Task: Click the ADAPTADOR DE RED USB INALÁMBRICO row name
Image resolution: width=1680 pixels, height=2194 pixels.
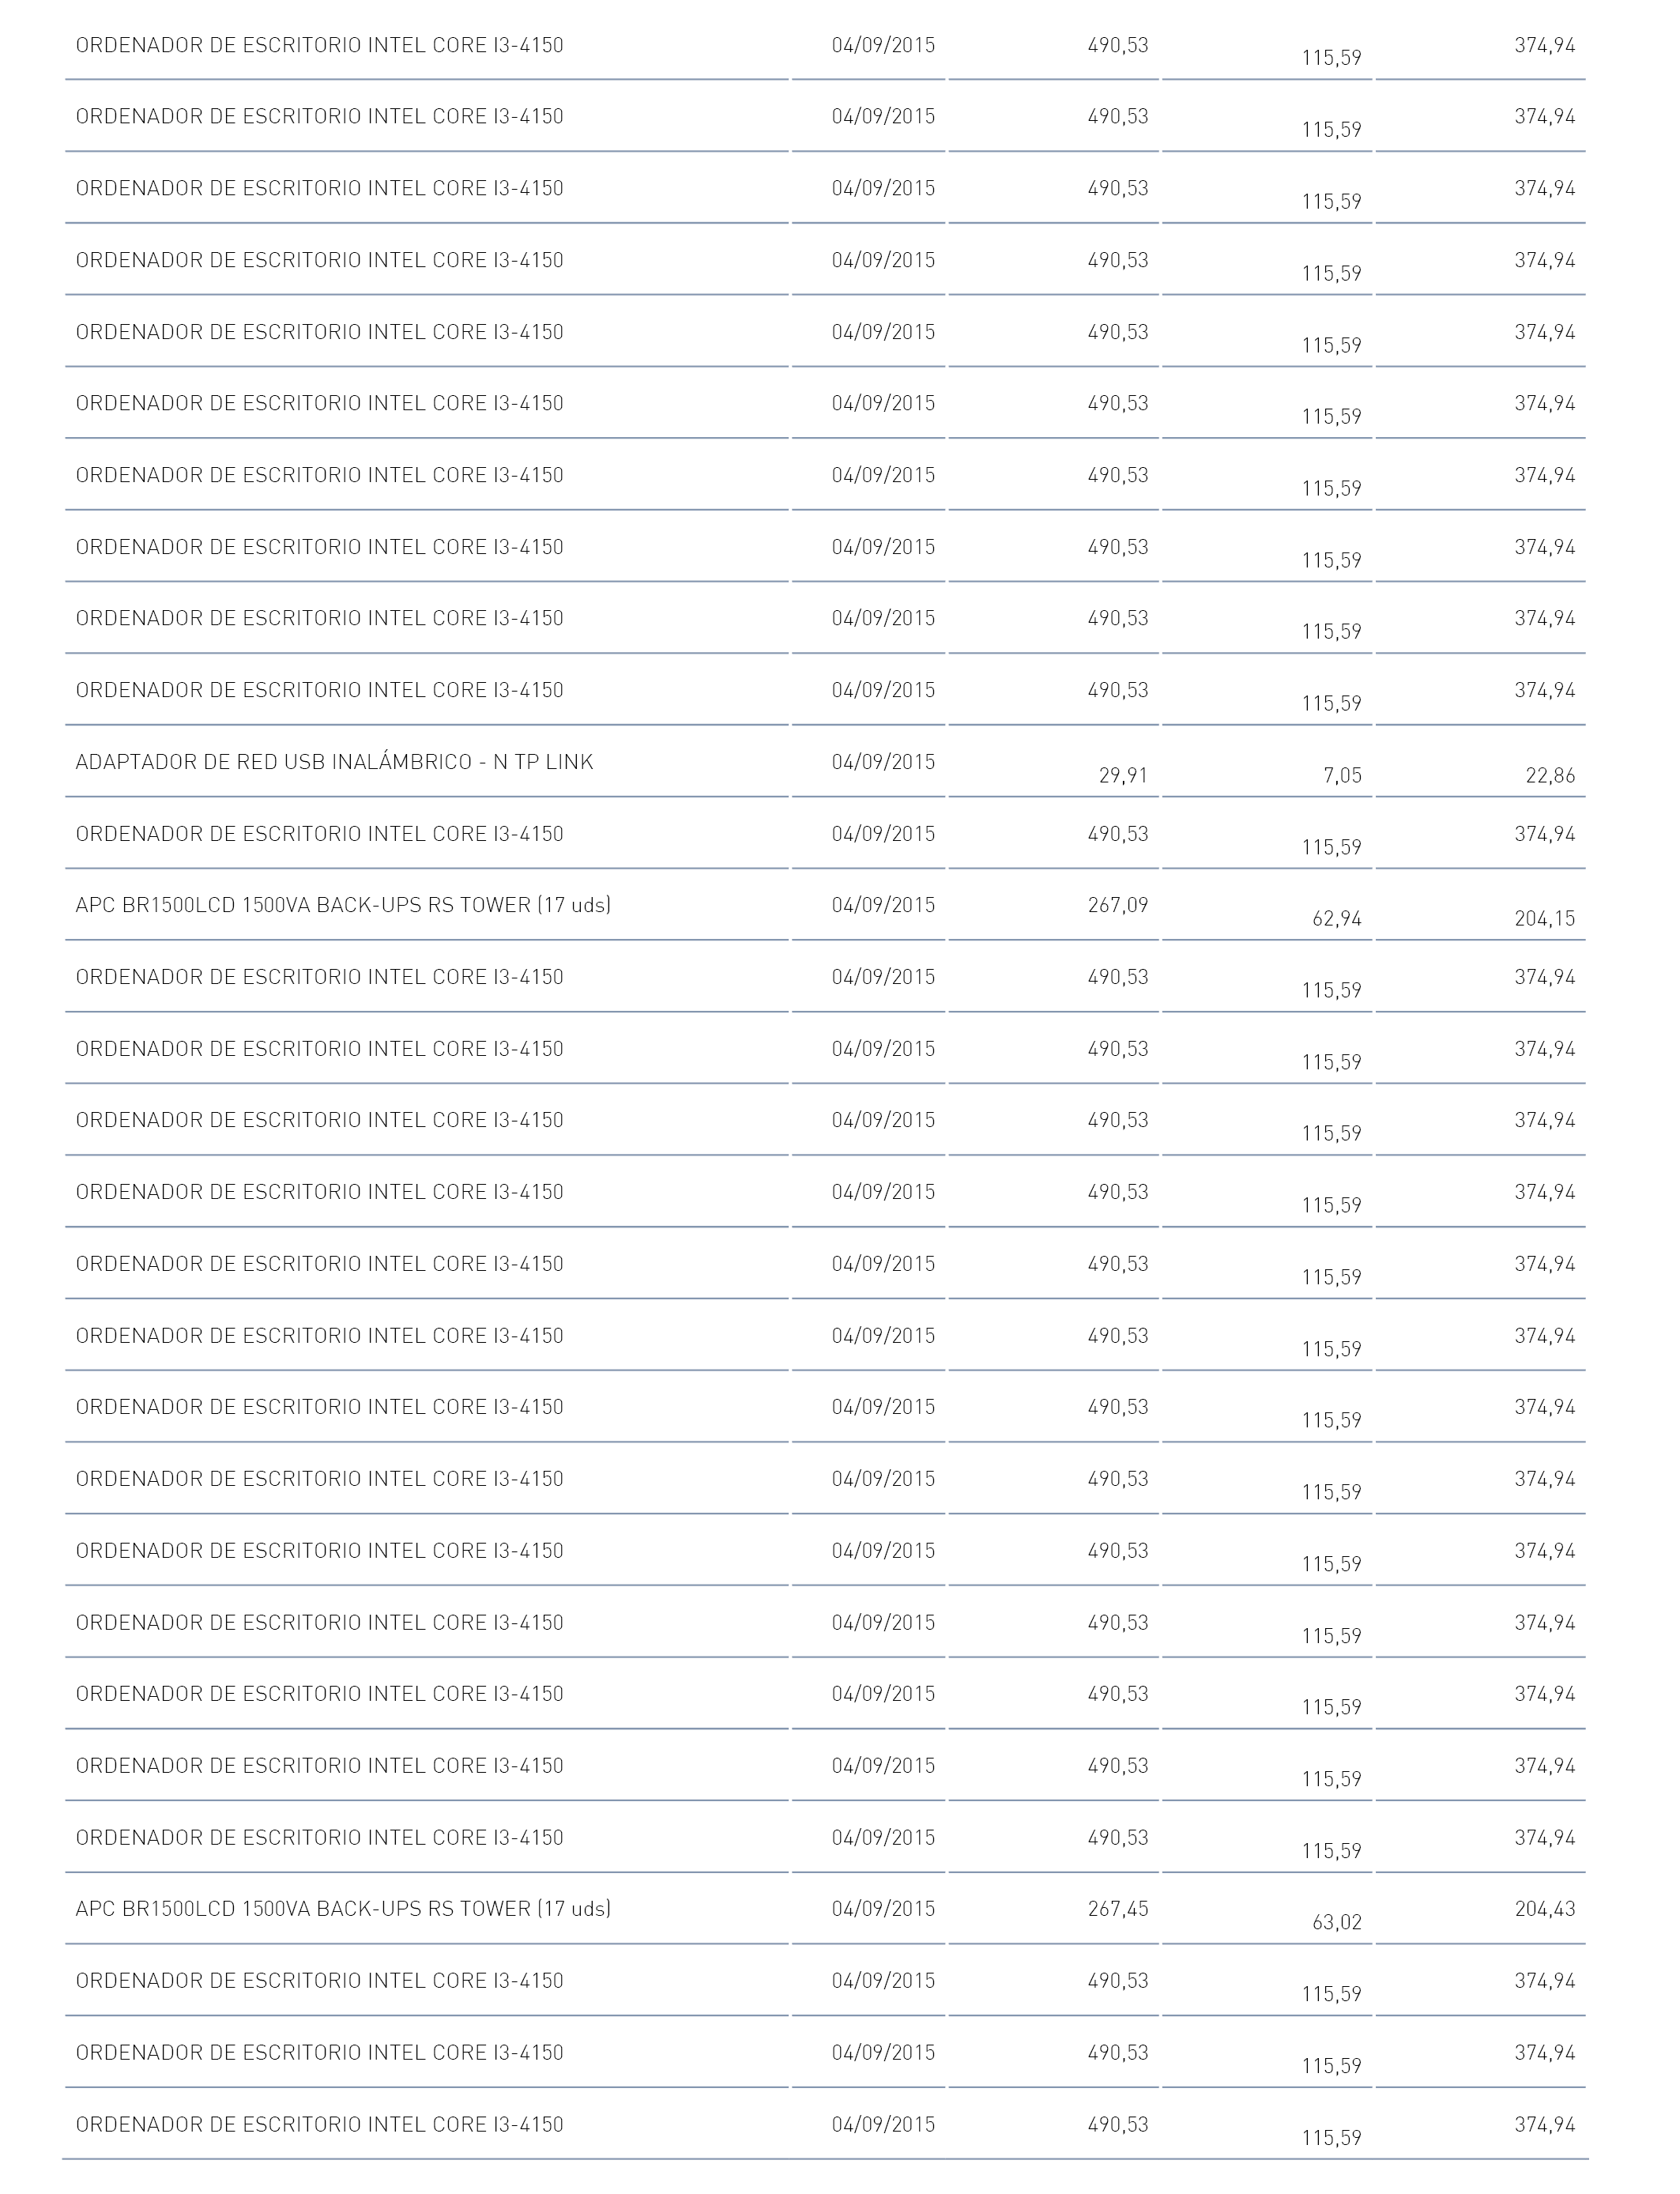Action: pos(334,762)
